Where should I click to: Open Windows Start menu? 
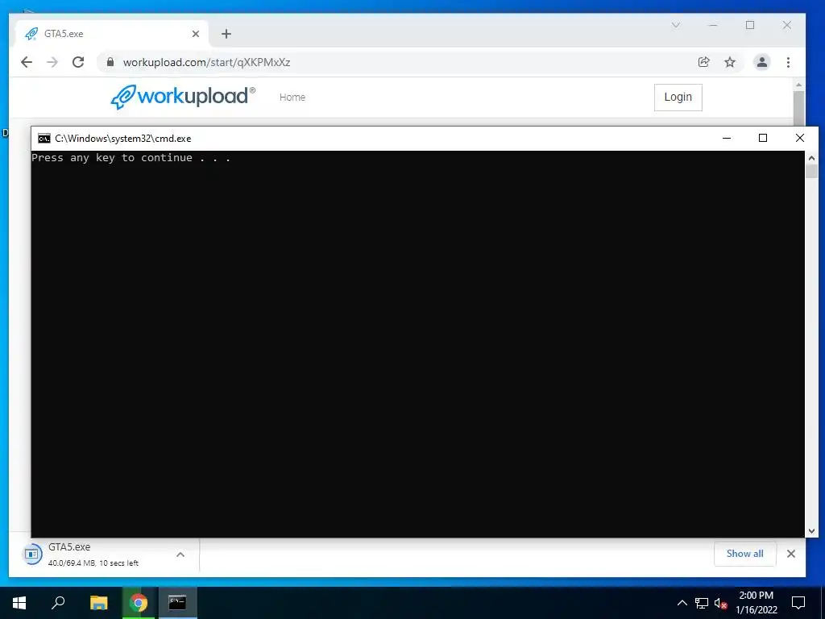point(19,603)
